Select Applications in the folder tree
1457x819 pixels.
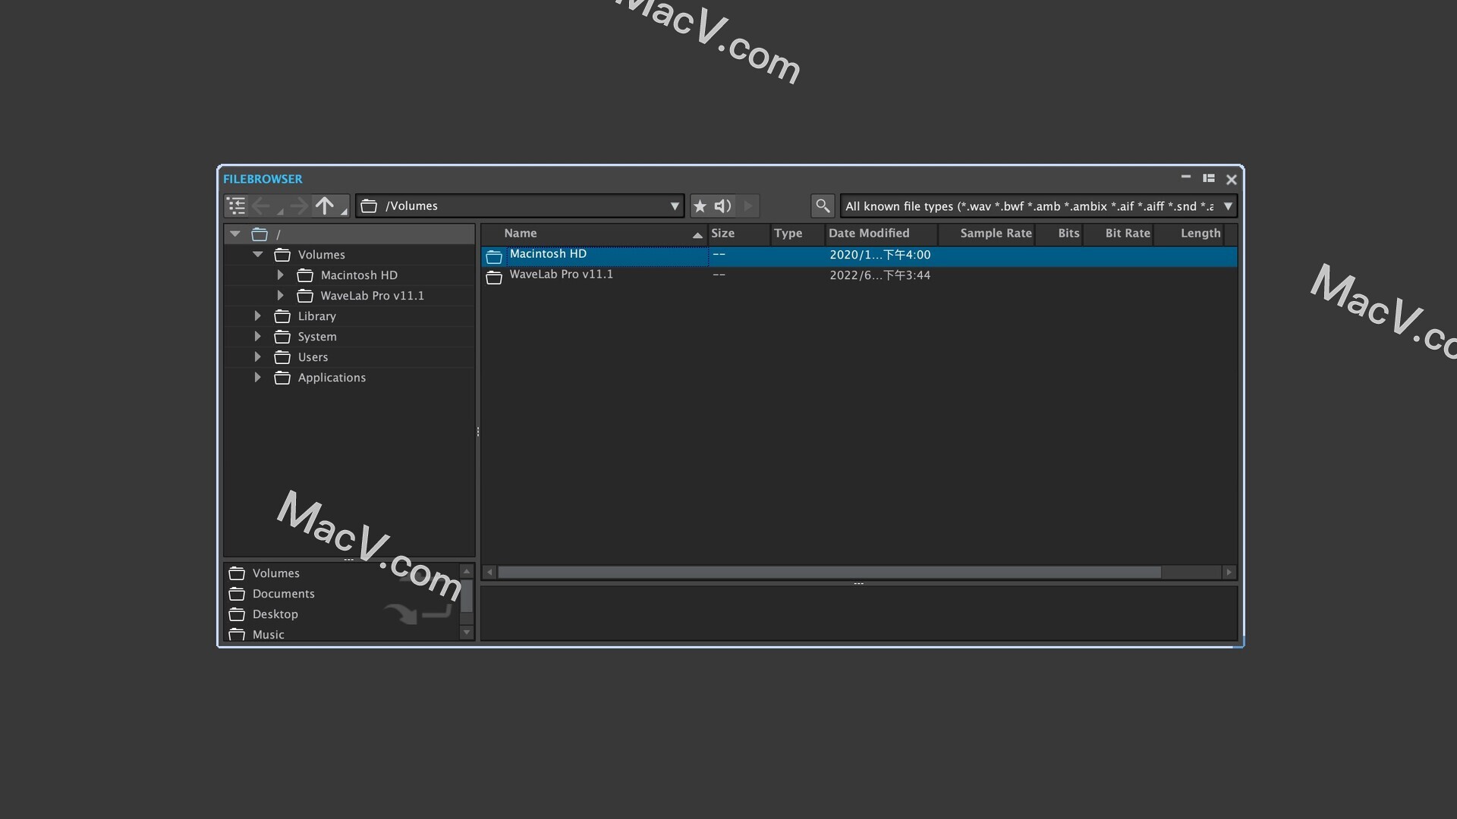click(332, 378)
